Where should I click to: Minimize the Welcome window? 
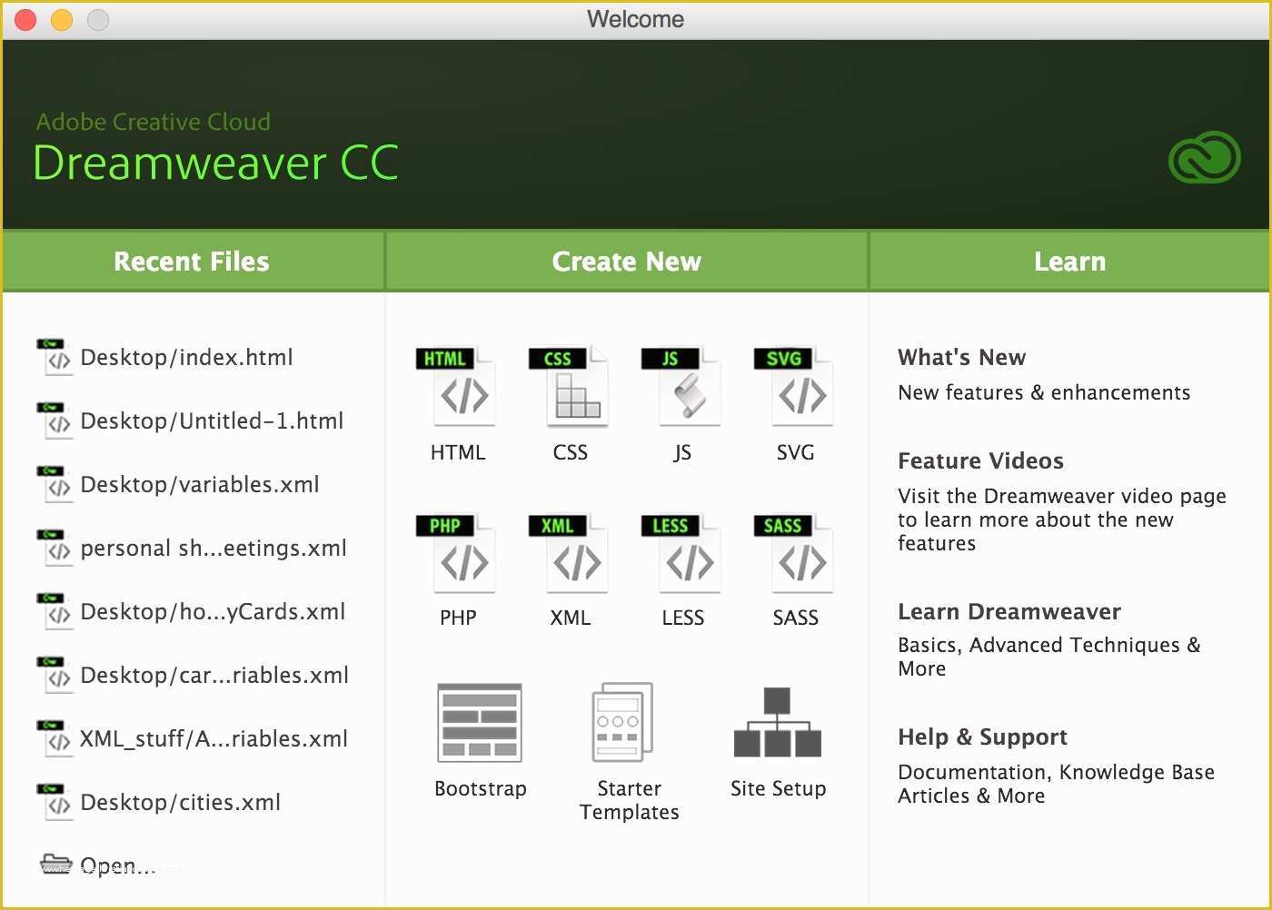(62, 19)
